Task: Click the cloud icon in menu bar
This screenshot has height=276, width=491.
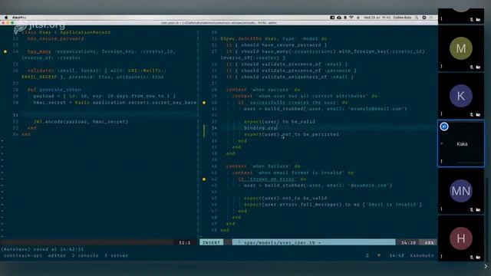Action: coord(339,18)
